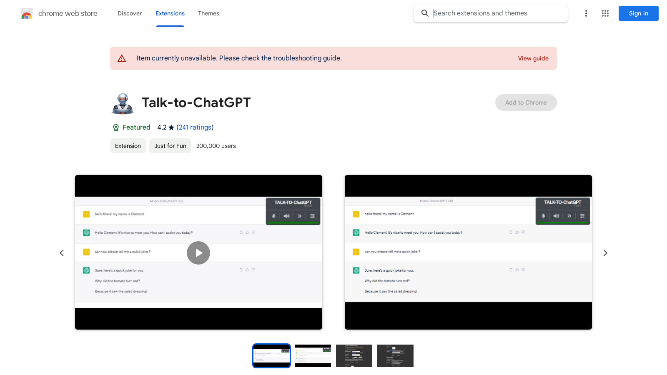Click the Talk-to-ChatGPT robot icon
This screenshot has height=375, width=667.
[123, 103]
